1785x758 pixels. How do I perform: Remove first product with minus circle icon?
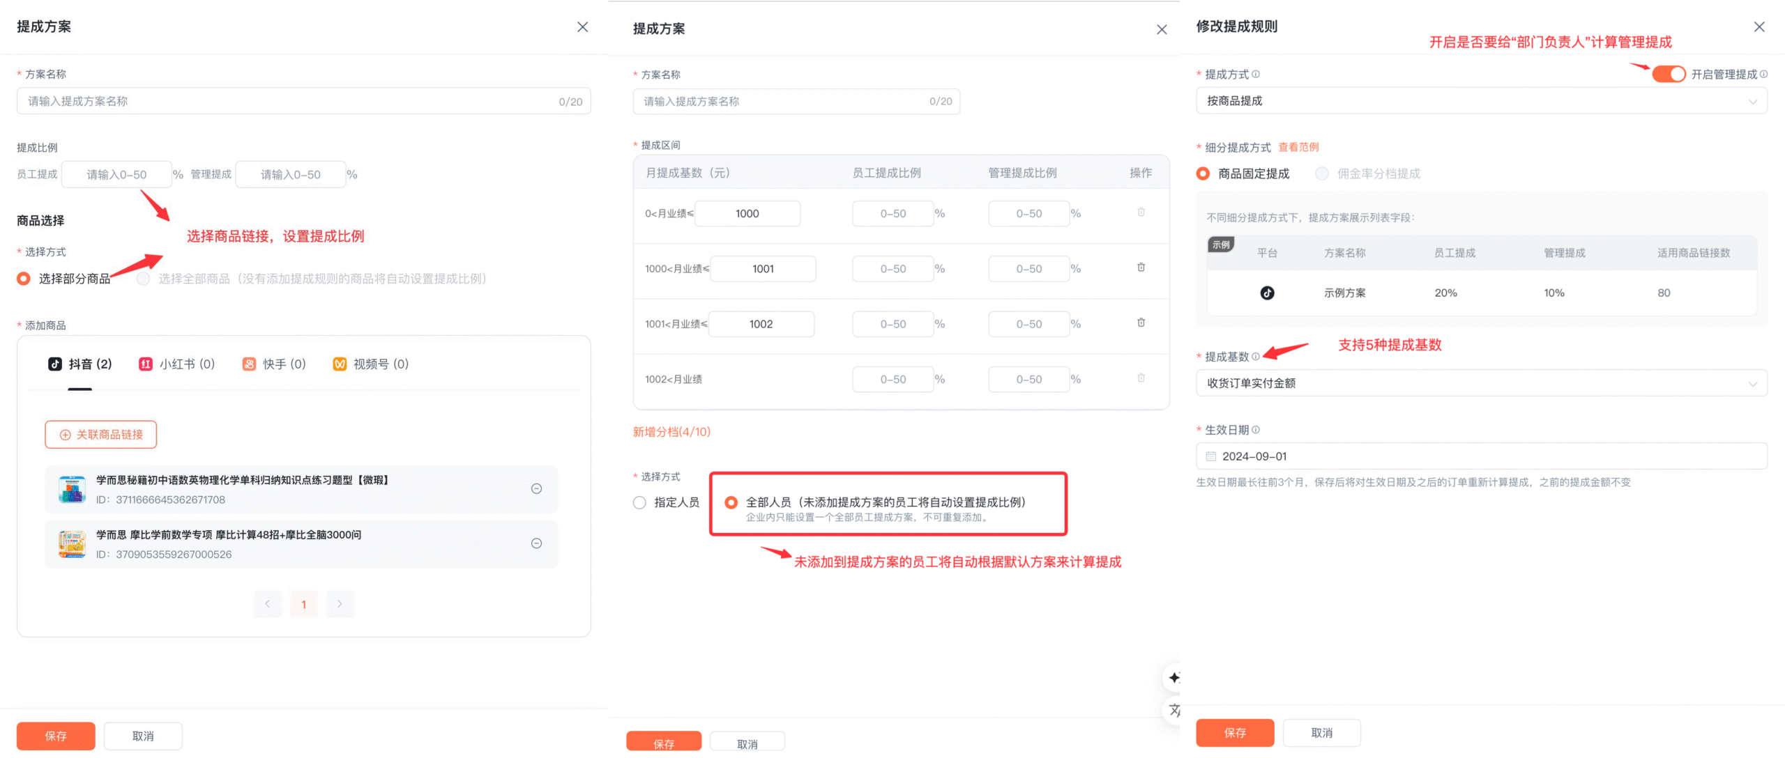click(536, 488)
